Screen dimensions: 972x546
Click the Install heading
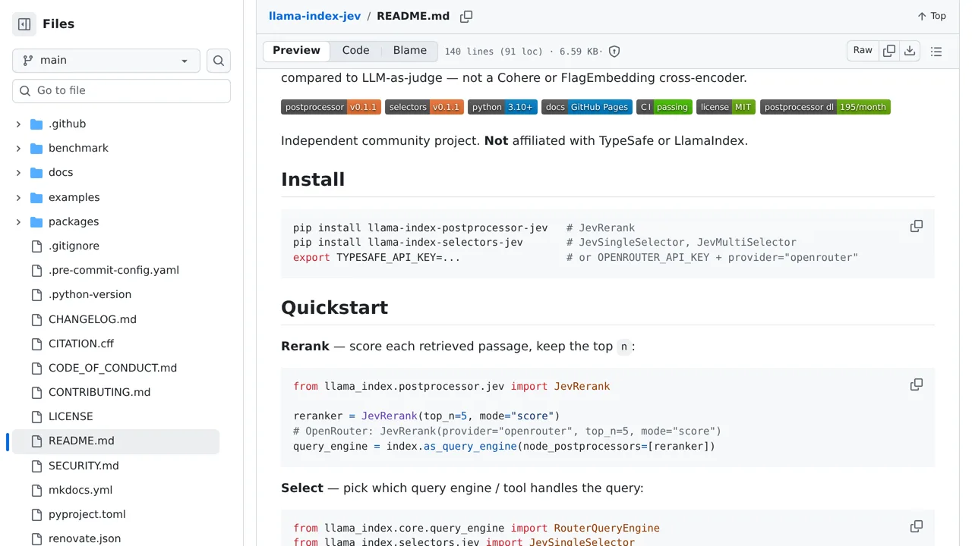click(x=313, y=180)
